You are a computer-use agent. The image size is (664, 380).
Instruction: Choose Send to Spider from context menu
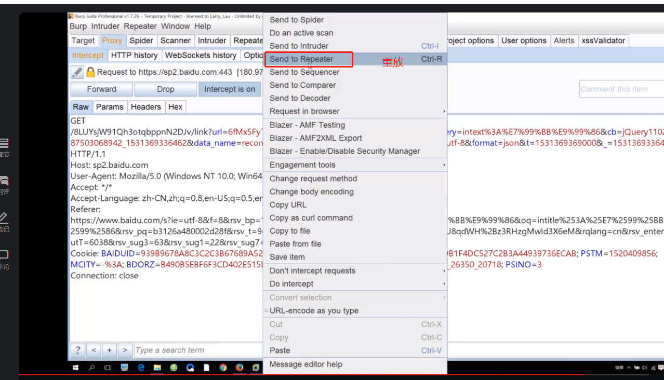(355, 20)
